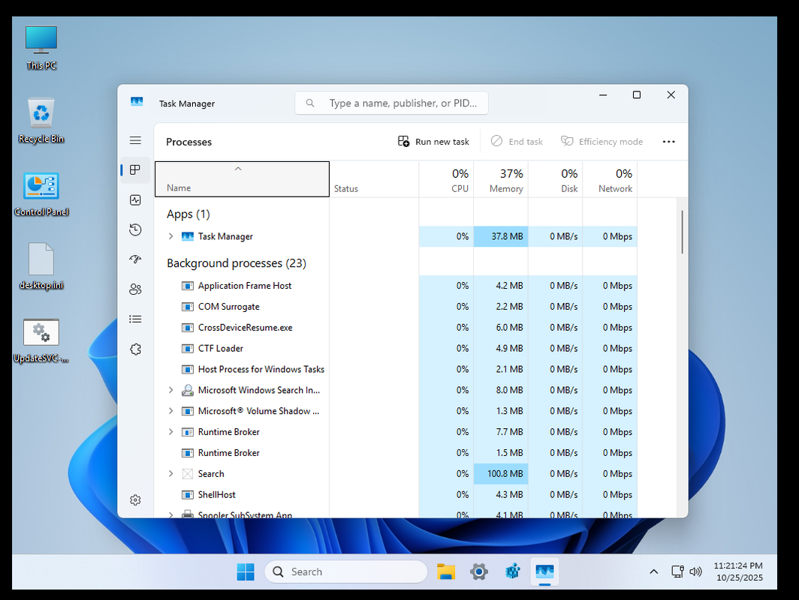Select the second Runtime Broker row
Viewport: 799px width, 600px height.
coord(396,452)
